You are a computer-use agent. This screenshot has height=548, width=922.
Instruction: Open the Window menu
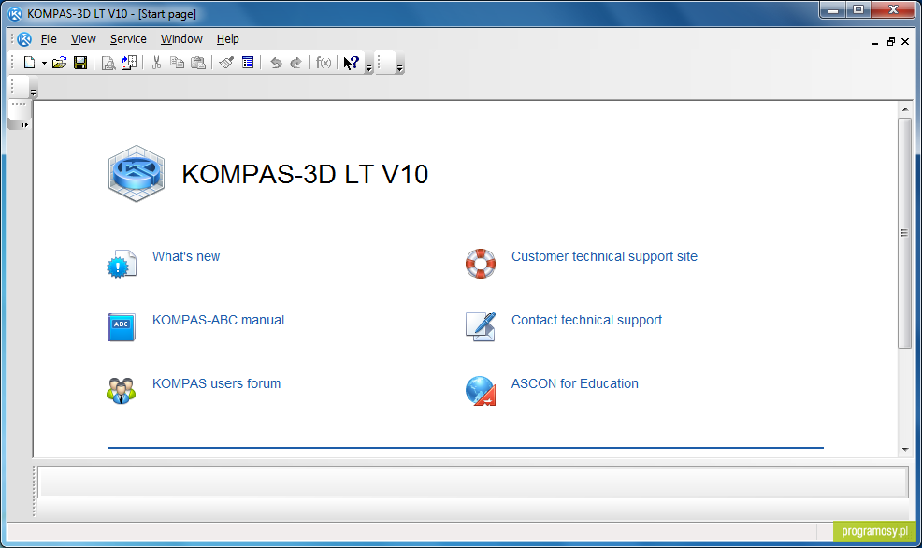[181, 38]
